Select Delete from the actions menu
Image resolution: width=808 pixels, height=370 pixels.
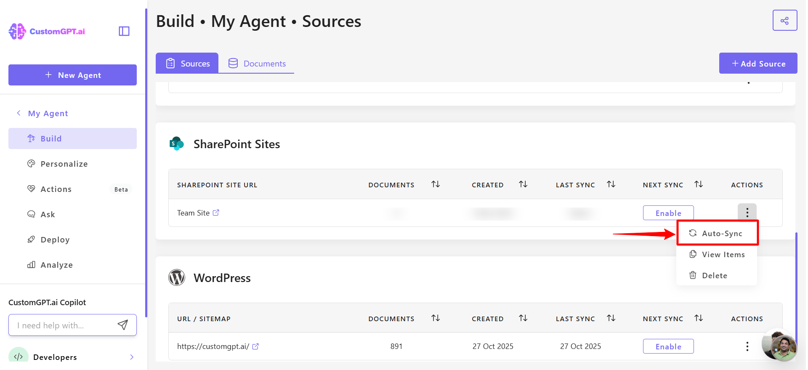tap(714, 275)
